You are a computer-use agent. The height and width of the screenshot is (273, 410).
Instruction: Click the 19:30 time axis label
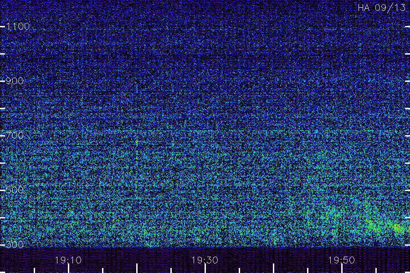coord(205,260)
